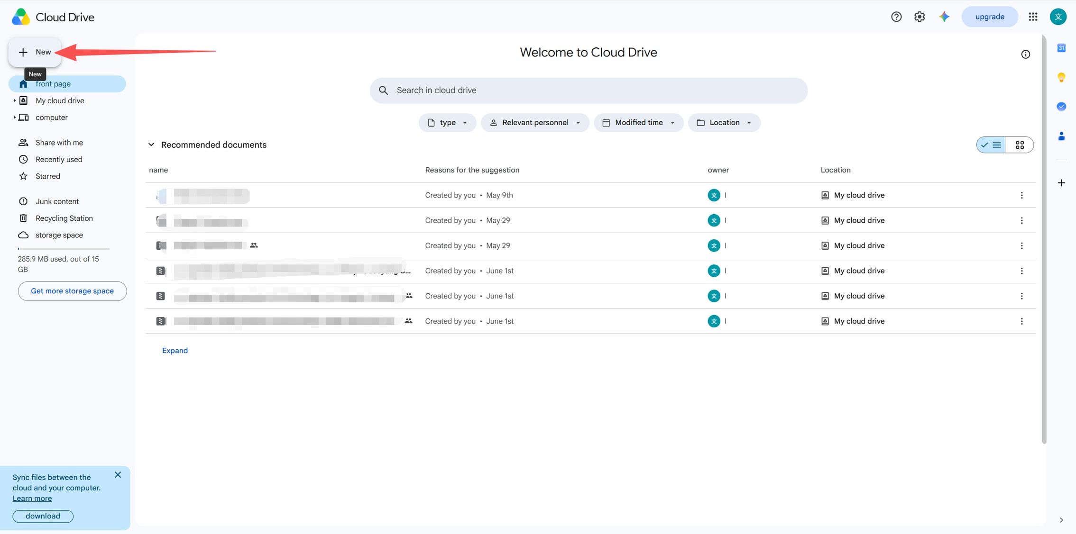1076x534 pixels.
Task: Switch to grid layout view
Action: tap(1020, 145)
